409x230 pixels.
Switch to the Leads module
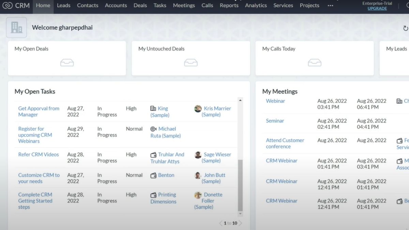pos(63,5)
